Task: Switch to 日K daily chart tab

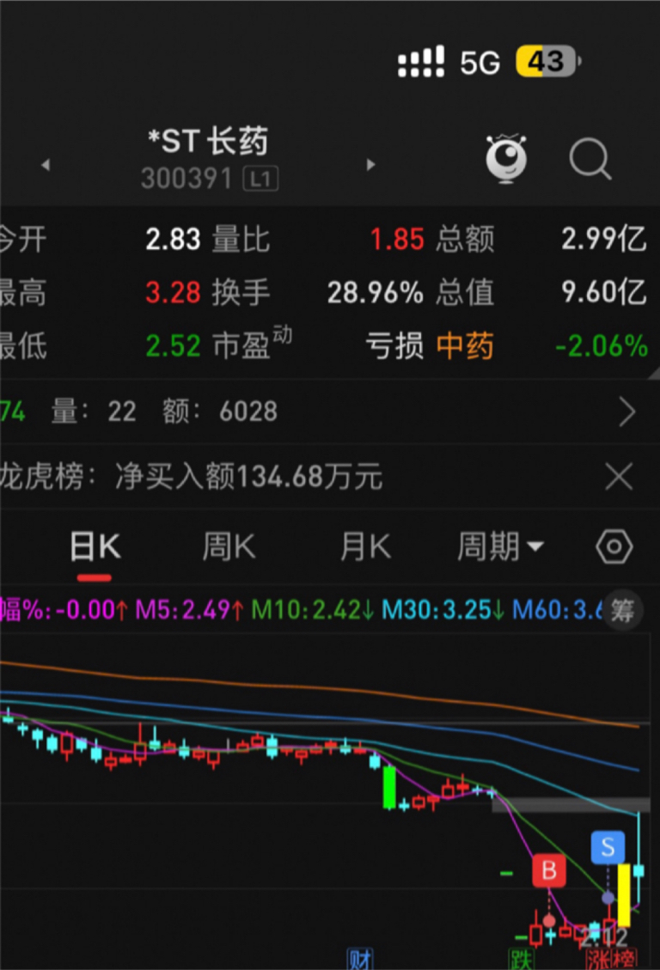Action: (95, 547)
